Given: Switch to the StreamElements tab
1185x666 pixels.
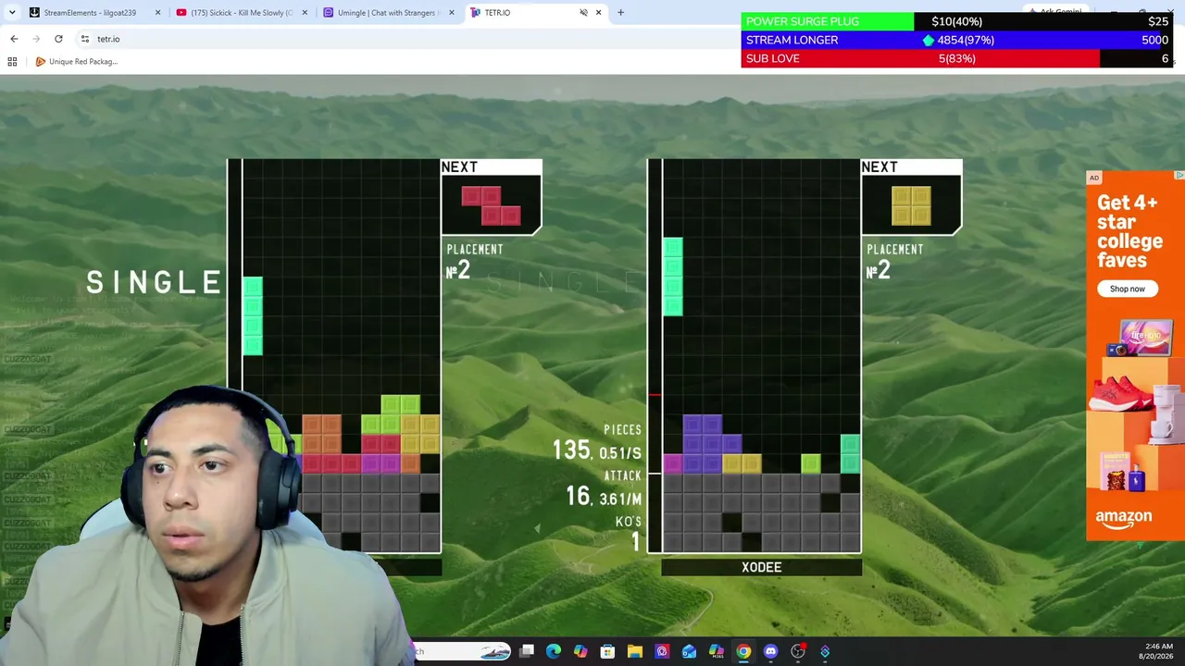Looking at the screenshot, I should [93, 13].
